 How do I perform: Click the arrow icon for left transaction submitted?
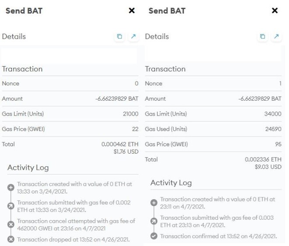pyautogui.click(x=11, y=206)
